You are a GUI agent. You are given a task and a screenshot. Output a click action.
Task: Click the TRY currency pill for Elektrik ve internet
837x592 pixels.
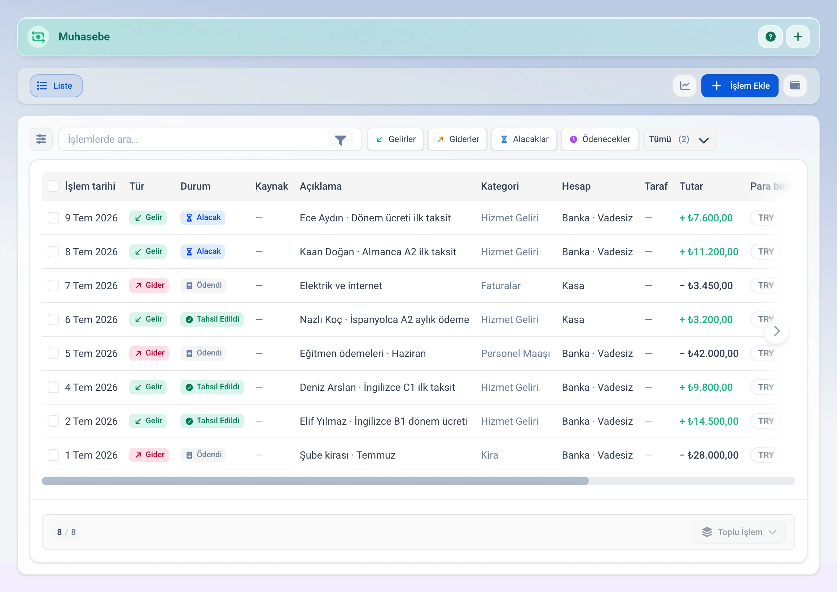click(766, 286)
